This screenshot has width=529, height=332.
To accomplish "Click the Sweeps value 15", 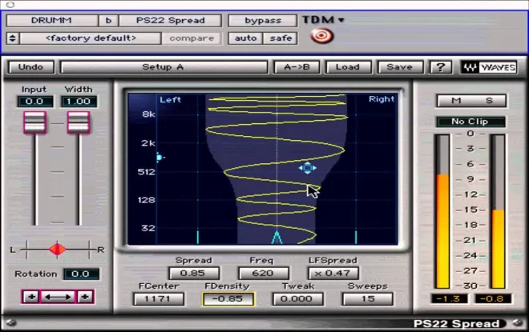I will click(x=368, y=298).
